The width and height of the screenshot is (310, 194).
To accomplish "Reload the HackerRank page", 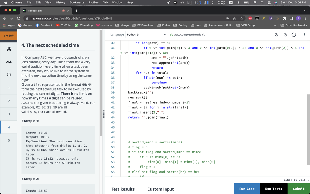I will coord(19,18).
